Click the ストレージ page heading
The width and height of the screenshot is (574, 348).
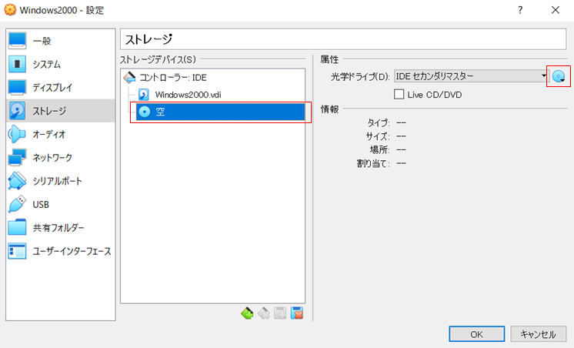(149, 39)
